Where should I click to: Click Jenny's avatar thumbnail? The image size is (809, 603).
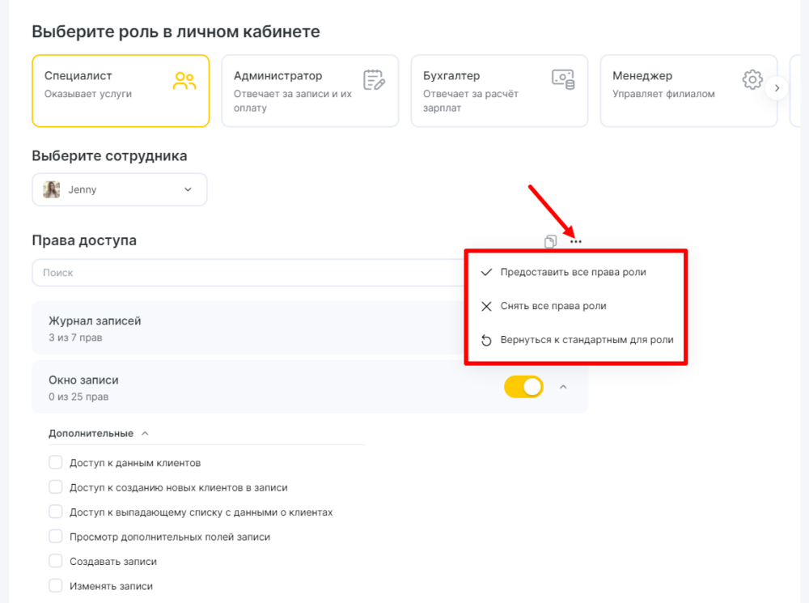coord(52,189)
